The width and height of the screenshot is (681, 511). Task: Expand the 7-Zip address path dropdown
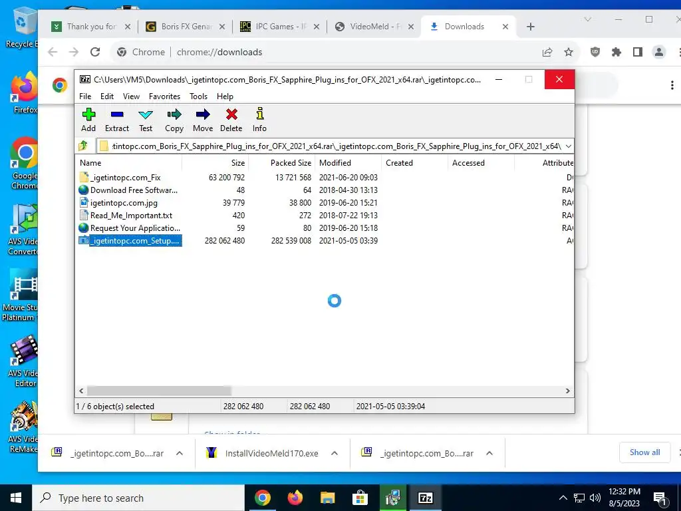point(568,146)
